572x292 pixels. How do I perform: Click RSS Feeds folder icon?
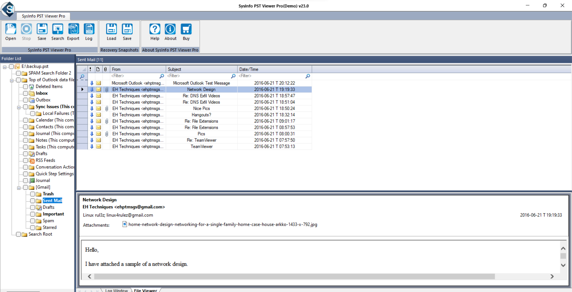32,160
